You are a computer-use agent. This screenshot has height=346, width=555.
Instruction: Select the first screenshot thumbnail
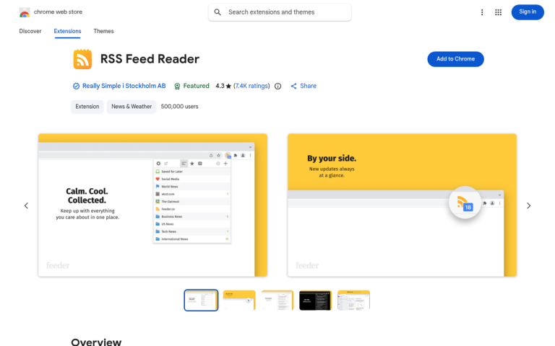201,301
